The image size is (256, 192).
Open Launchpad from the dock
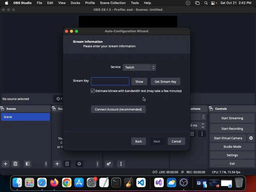pyautogui.click(x=29, y=182)
